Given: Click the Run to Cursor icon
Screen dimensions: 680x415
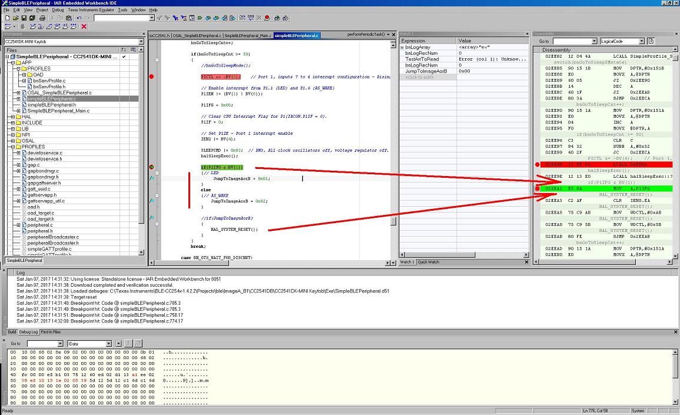Looking at the screenshot, I should pos(65,26).
